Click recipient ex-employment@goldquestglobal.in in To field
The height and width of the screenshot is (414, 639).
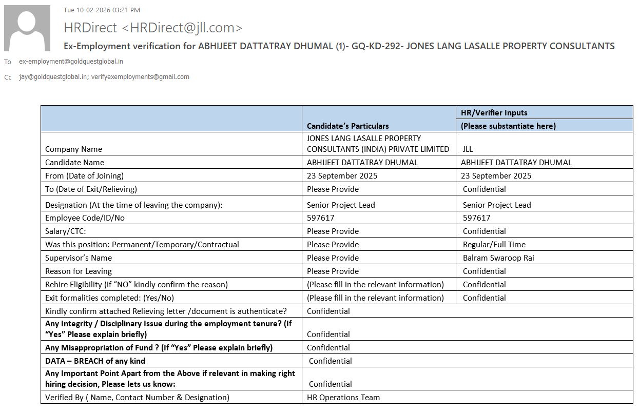coord(71,61)
